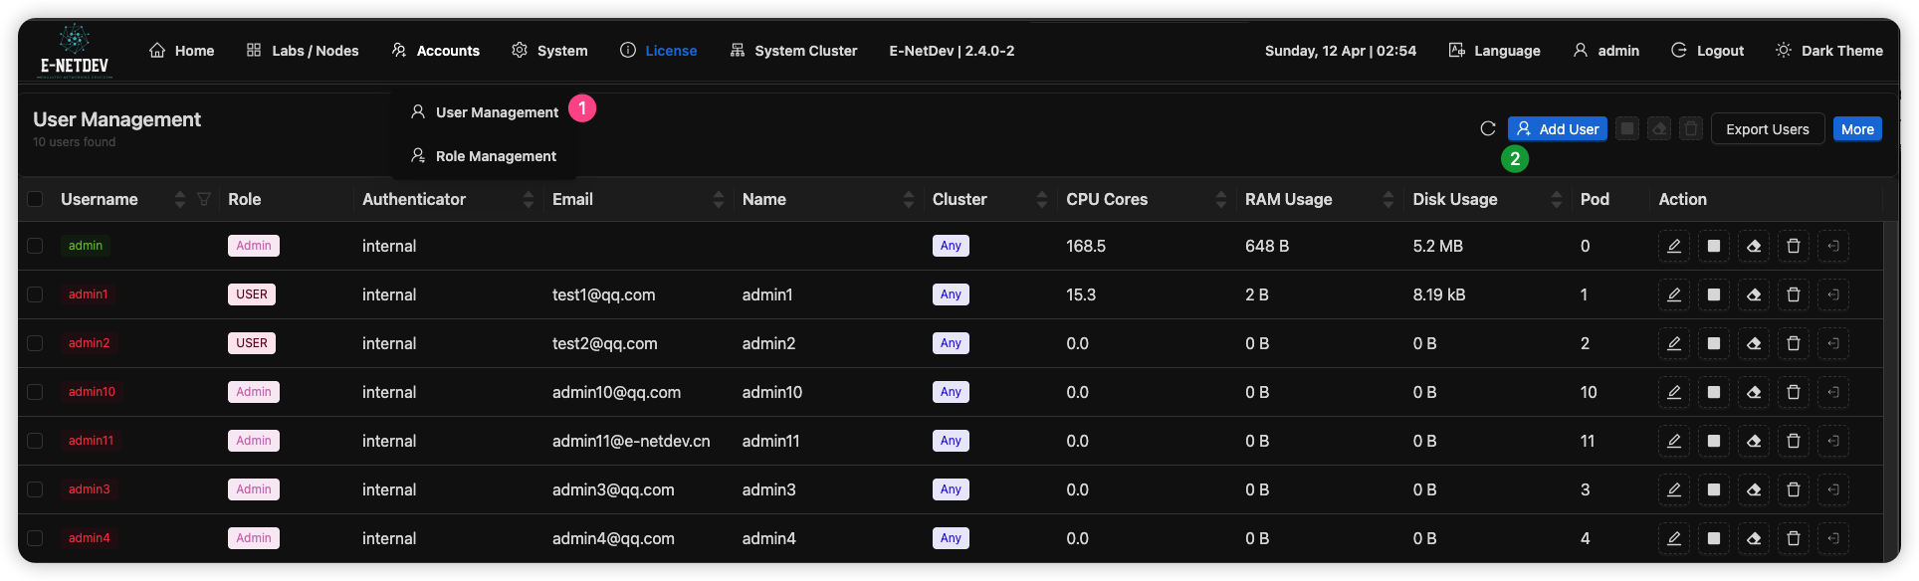
Task: Click the trash icon in admin2 row
Action: tap(1794, 343)
